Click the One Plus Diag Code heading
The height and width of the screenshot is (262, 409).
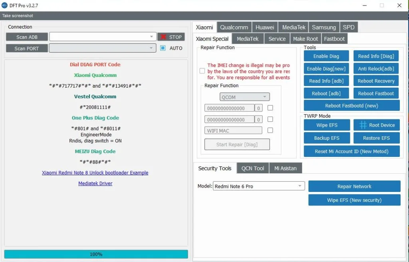(95, 118)
